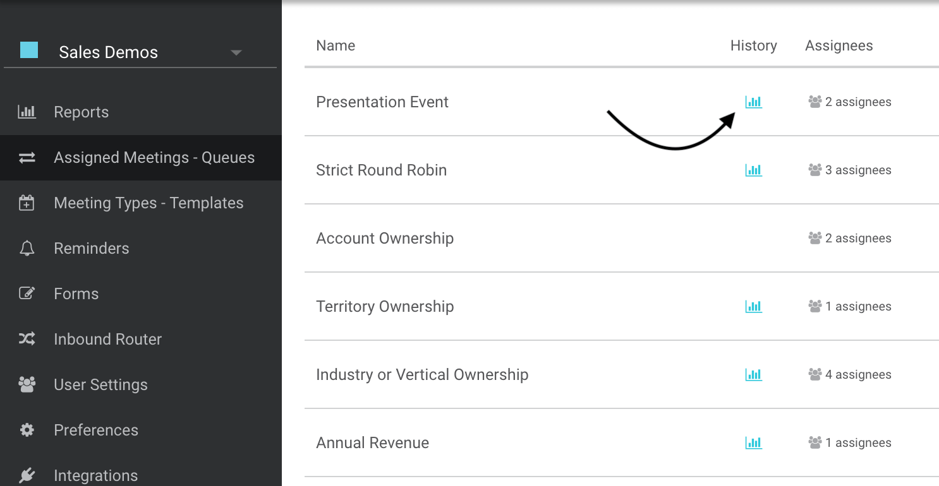The image size is (939, 486).
Task: Open history chart for Strict Round Robin
Action: click(x=753, y=170)
